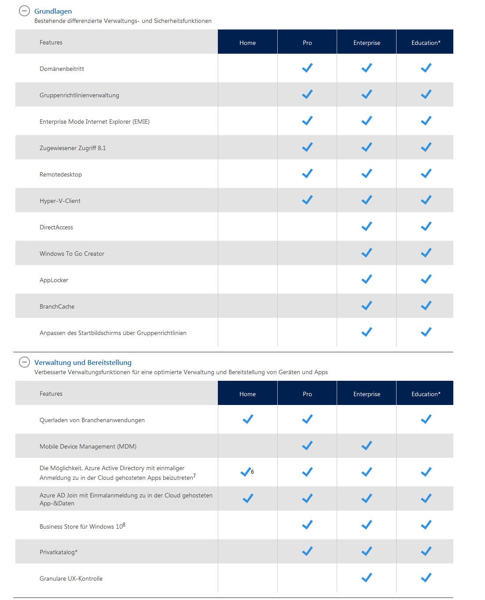Image resolution: width=485 pixels, height=600 pixels.
Task: Select the Enterprise checkmark for DirectAccess
Action: [x=366, y=226]
